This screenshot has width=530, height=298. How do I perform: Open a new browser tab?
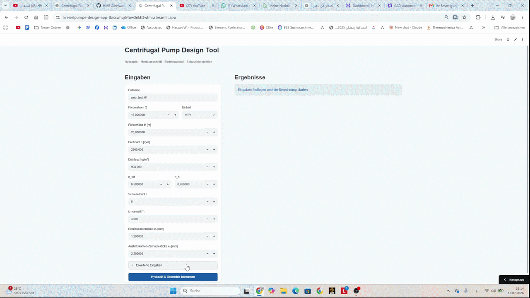pyautogui.click(x=472, y=6)
